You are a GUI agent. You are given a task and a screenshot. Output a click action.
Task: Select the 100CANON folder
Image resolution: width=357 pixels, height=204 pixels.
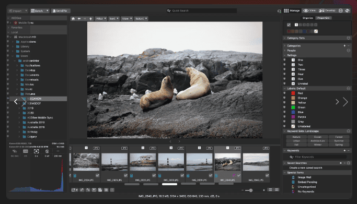pyautogui.click(x=34, y=99)
